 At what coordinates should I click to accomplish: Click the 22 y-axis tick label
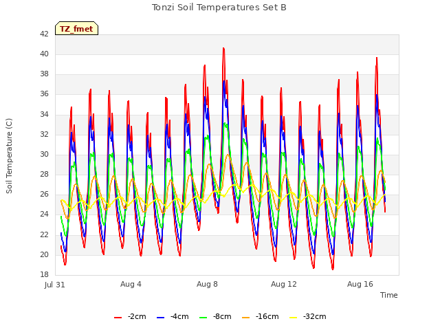click(44, 234)
